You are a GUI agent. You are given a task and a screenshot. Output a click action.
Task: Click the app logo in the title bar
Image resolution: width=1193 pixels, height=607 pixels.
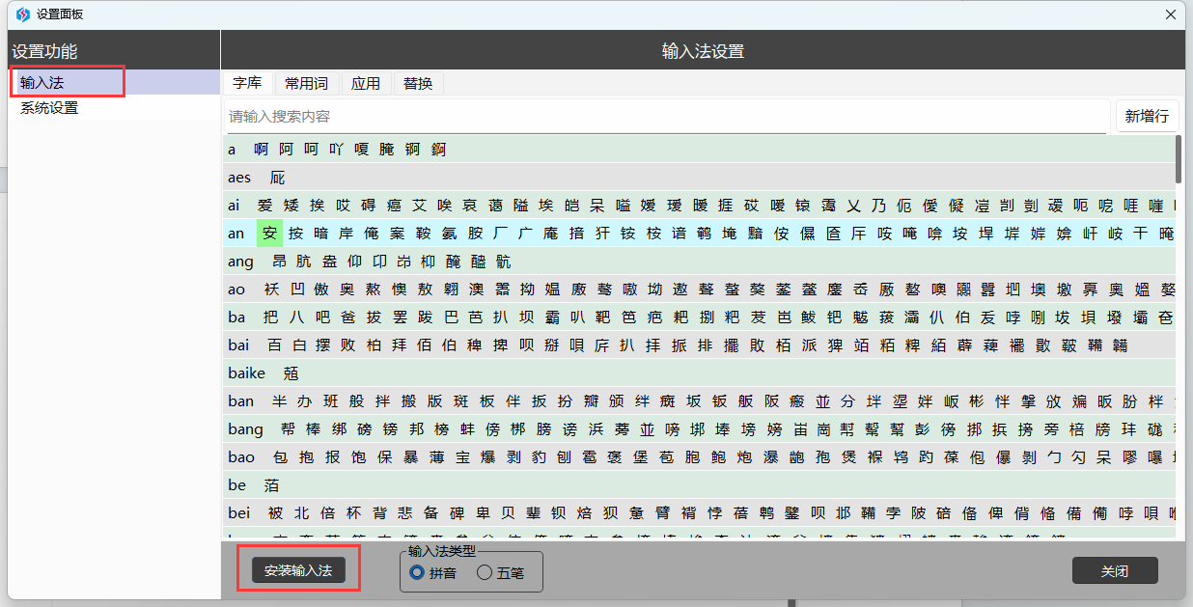23,14
